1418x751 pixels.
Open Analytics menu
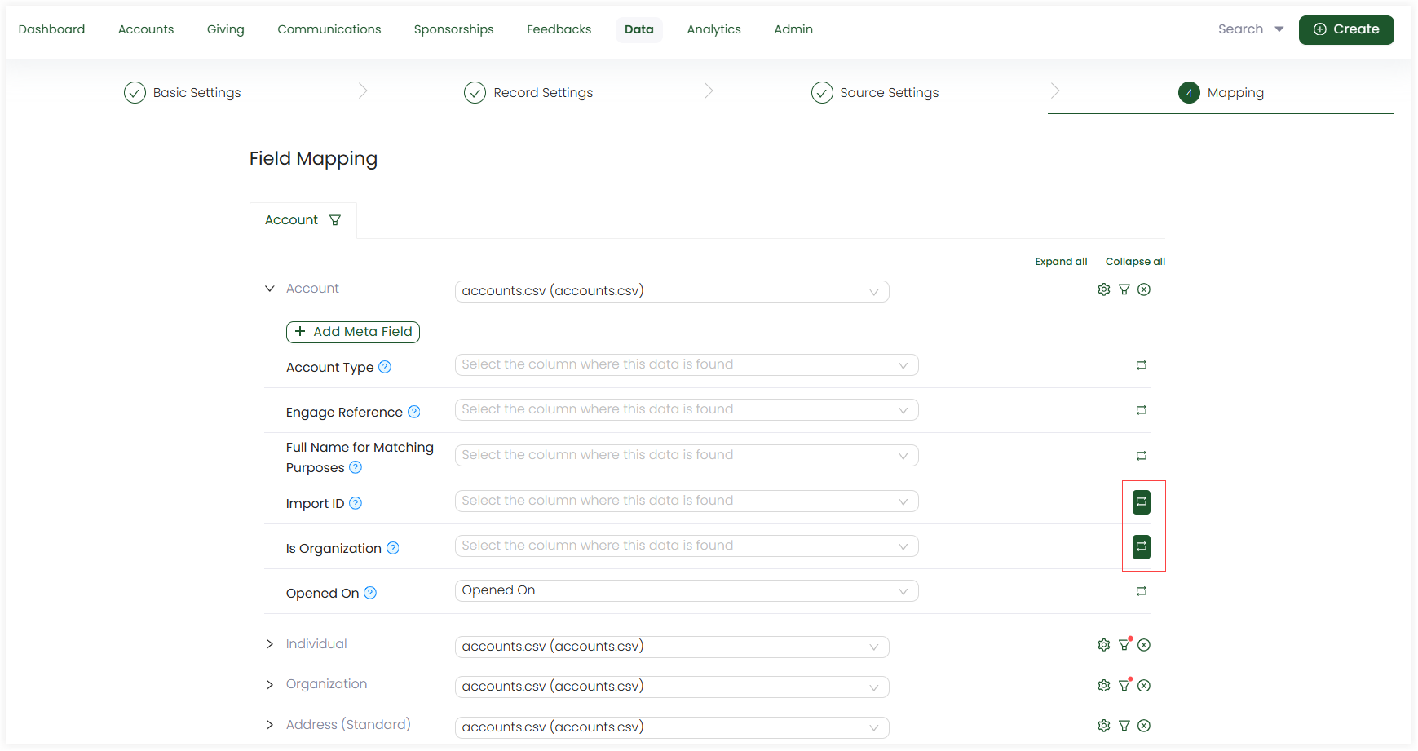[x=714, y=29]
